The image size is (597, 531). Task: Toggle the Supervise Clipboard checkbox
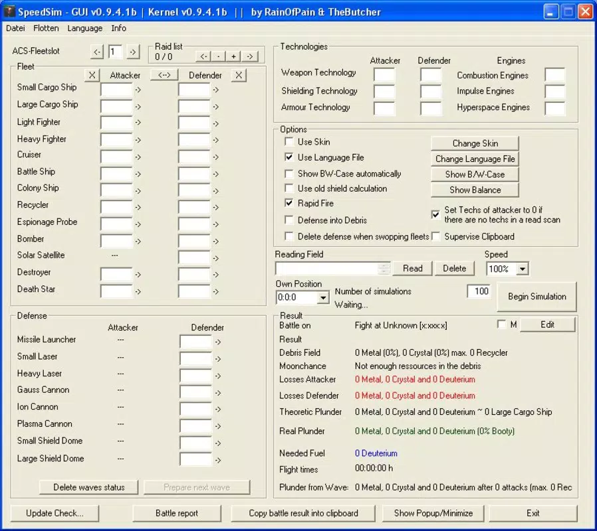coord(436,236)
